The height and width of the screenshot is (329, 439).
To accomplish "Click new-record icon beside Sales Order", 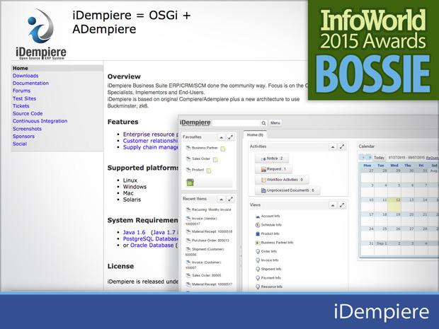I will 215,159.
